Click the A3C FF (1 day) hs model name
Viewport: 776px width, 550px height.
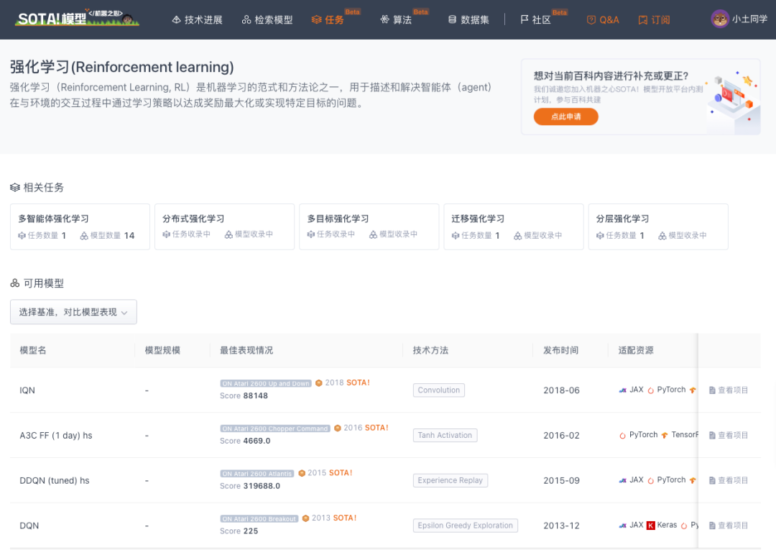[56, 436]
